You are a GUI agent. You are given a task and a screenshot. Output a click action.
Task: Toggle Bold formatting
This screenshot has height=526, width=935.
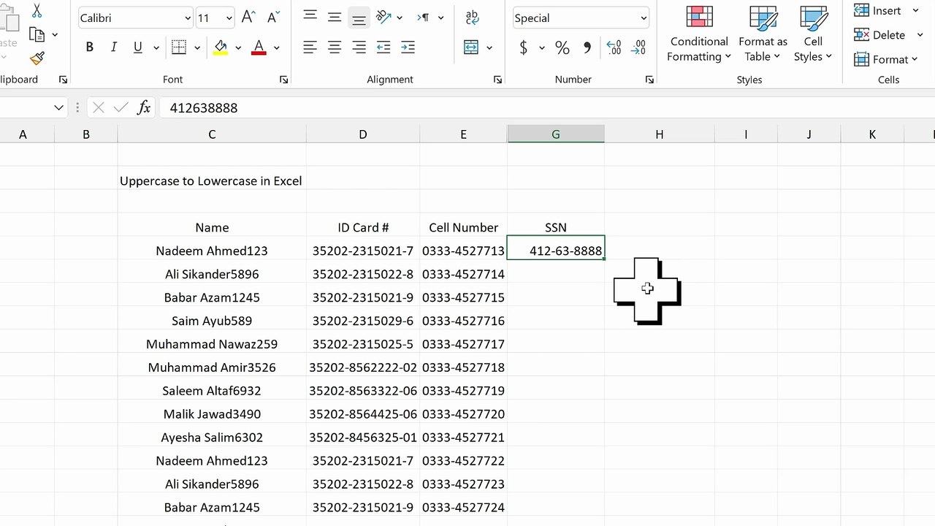(89, 47)
